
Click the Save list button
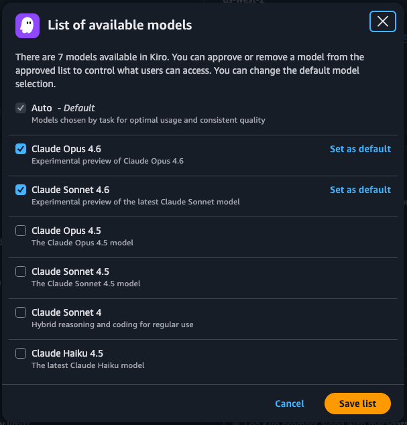[357, 404]
